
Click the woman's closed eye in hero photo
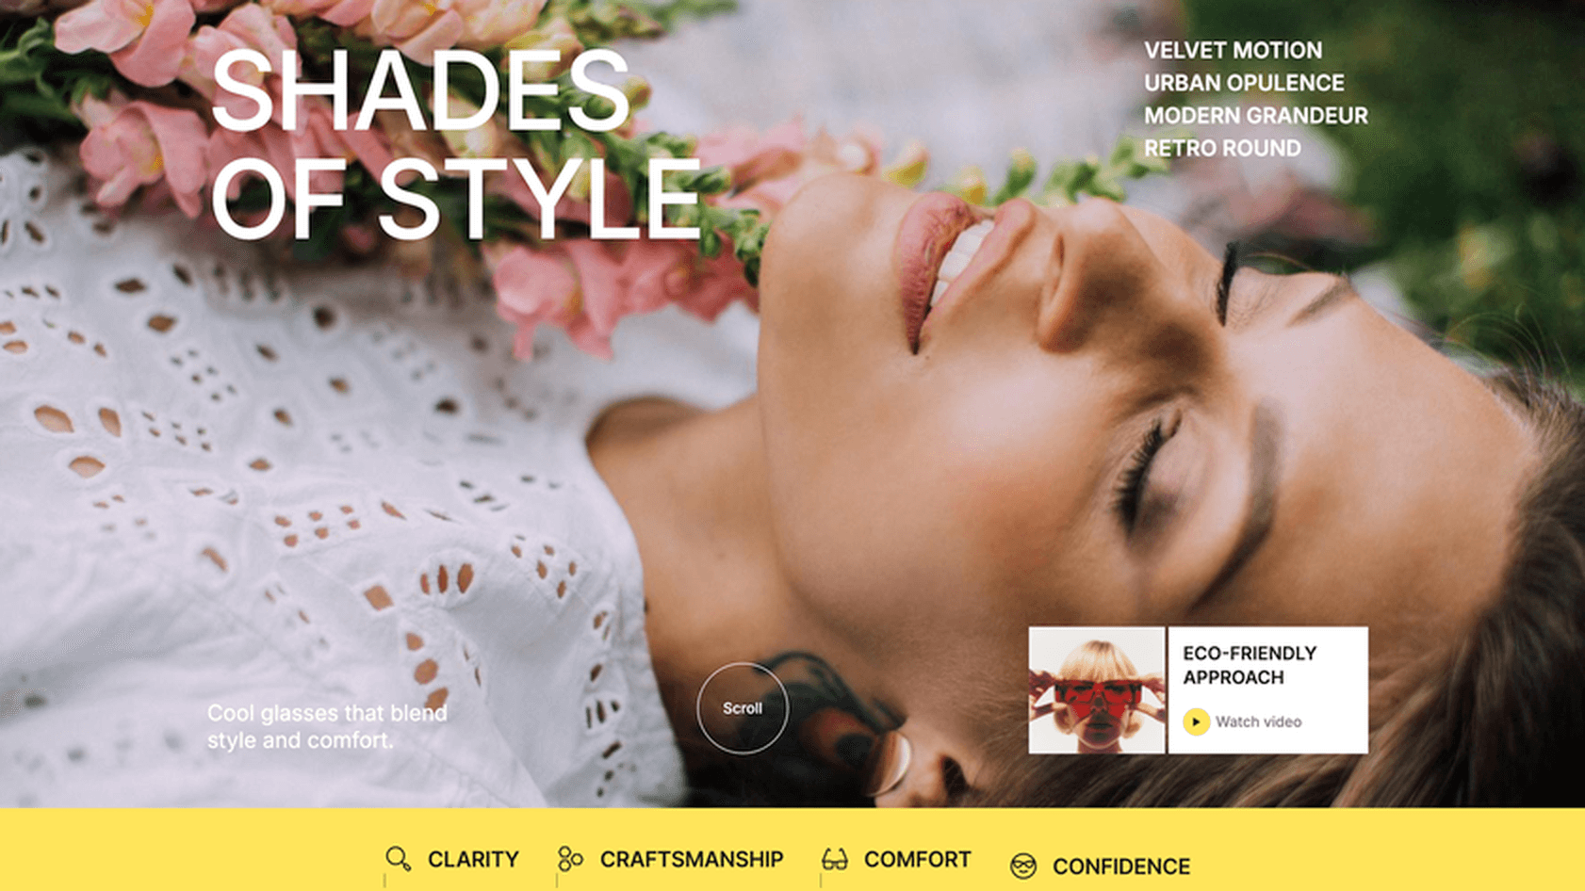pyautogui.click(x=1144, y=473)
